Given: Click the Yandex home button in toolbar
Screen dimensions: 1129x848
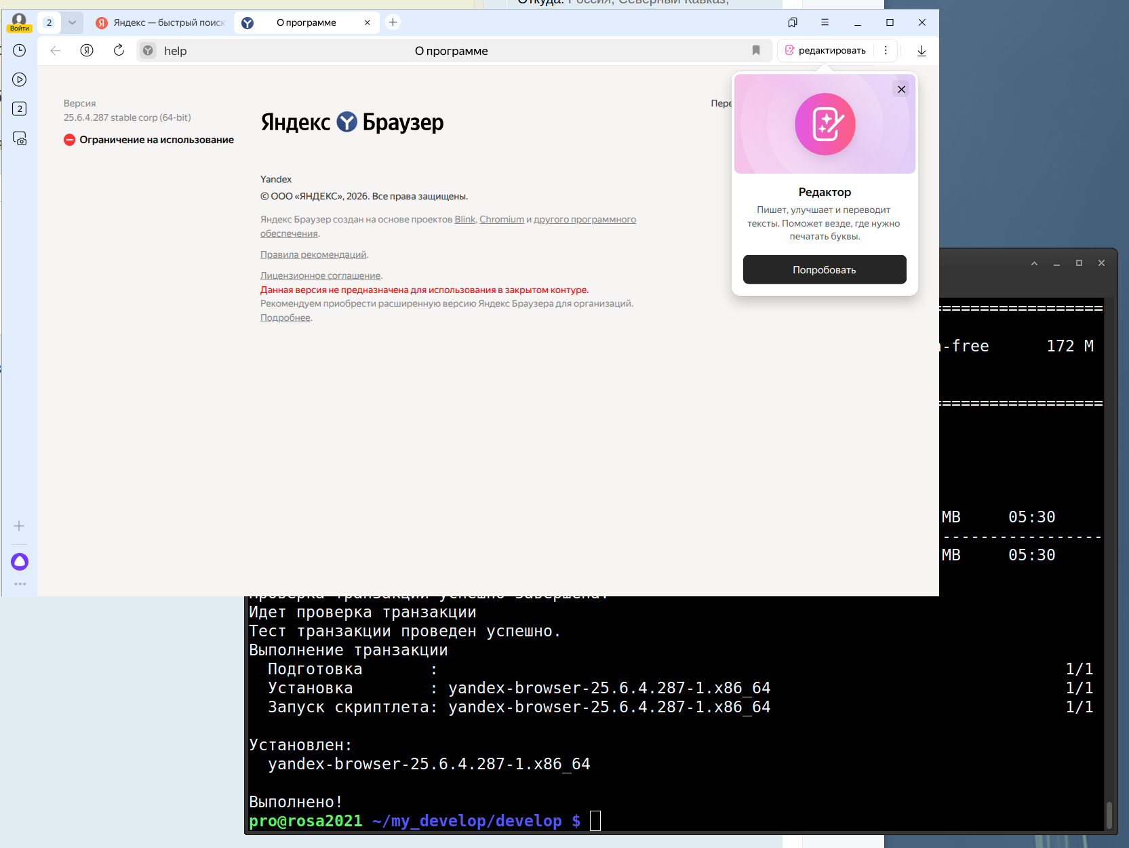Looking at the screenshot, I should tap(87, 51).
